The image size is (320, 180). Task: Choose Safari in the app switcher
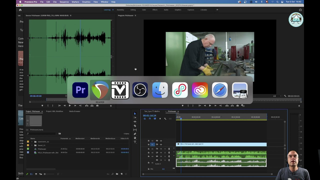(x=220, y=90)
